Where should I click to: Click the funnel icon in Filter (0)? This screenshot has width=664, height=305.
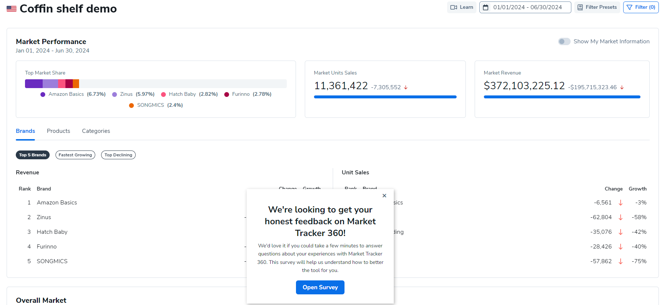(x=629, y=7)
